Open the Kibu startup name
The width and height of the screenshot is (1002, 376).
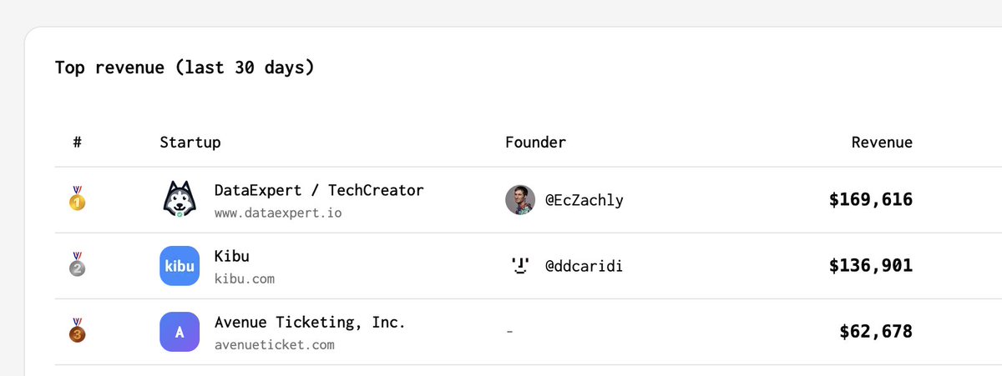pos(232,256)
